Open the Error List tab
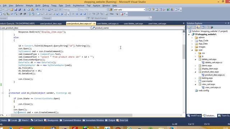 [x=122, y=120]
